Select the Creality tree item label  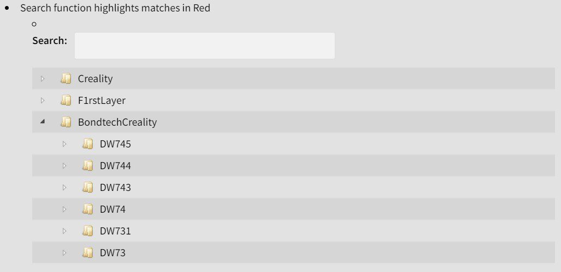click(95, 79)
